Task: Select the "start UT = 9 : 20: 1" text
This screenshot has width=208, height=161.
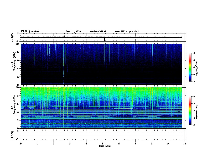Action: click(x=127, y=32)
